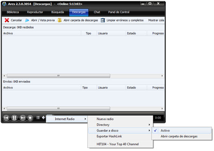Expand the Directory submenu arrow
The width and height of the screenshot is (214, 151).
click(x=149, y=125)
